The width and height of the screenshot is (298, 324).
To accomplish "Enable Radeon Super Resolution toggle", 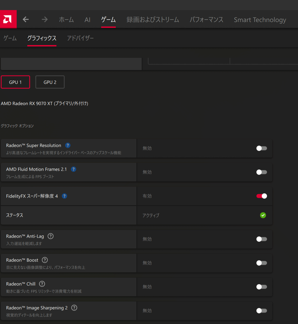I will (x=261, y=148).
